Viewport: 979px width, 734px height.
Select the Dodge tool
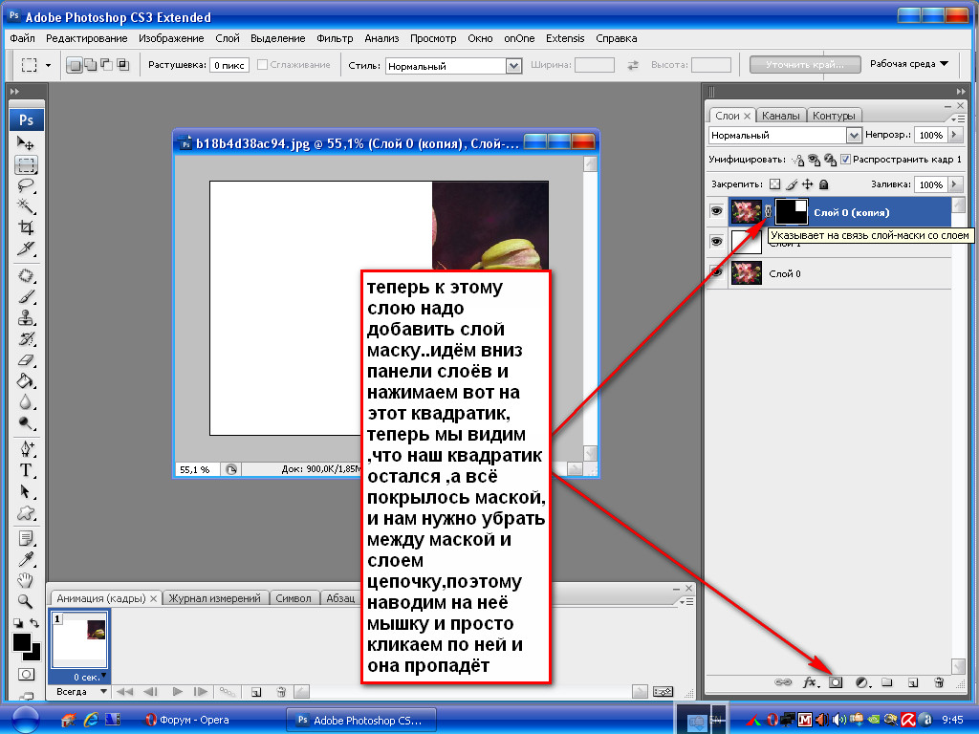tap(26, 423)
